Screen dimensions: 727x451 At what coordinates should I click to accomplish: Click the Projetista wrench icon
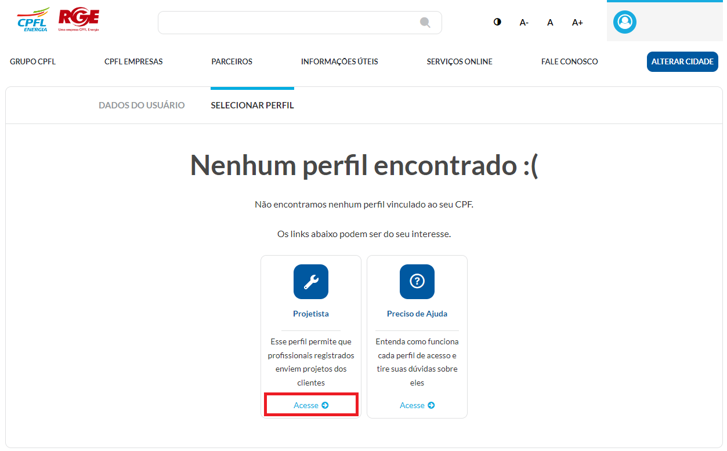(311, 282)
